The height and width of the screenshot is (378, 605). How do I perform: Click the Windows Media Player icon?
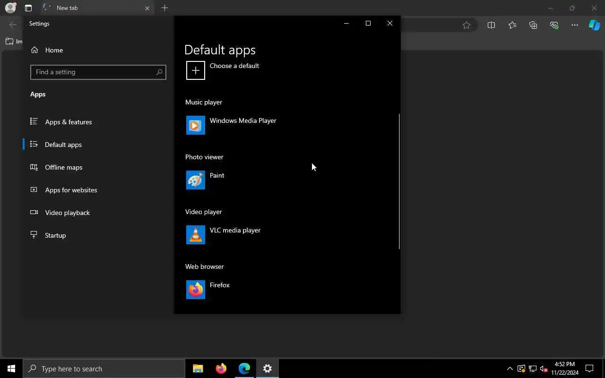click(196, 125)
